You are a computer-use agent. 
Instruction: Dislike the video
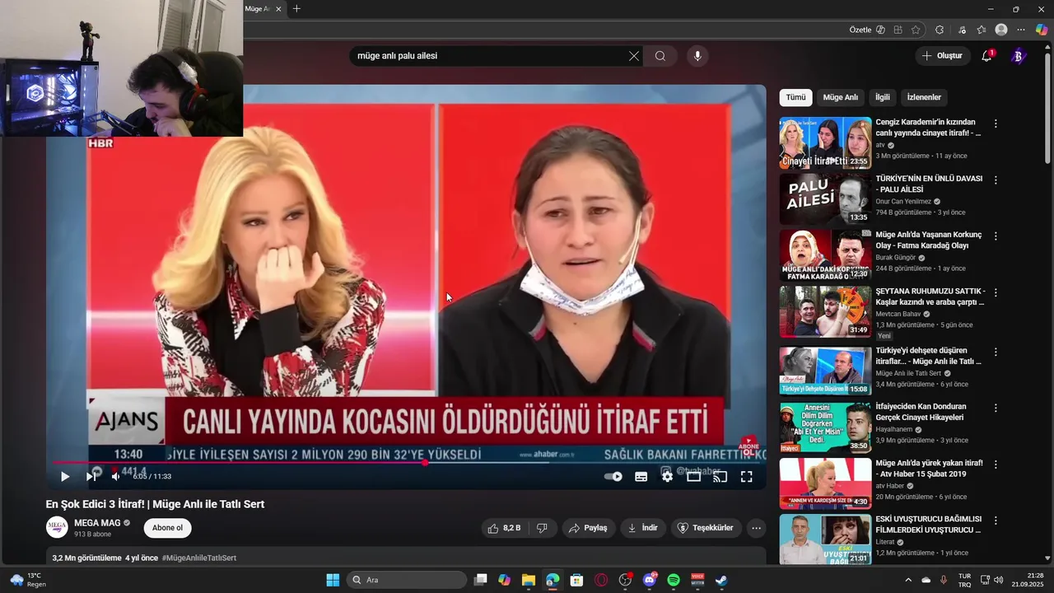[x=542, y=528]
